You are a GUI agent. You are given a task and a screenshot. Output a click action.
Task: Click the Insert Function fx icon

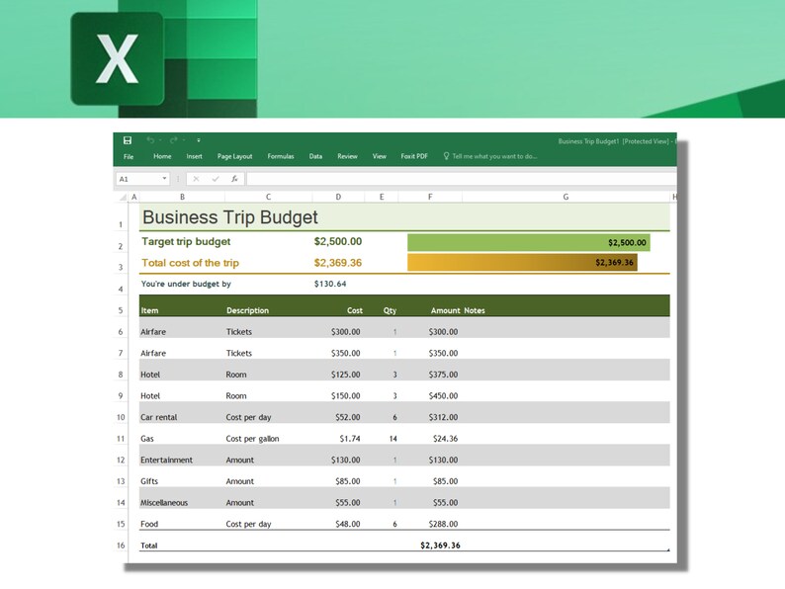(234, 179)
